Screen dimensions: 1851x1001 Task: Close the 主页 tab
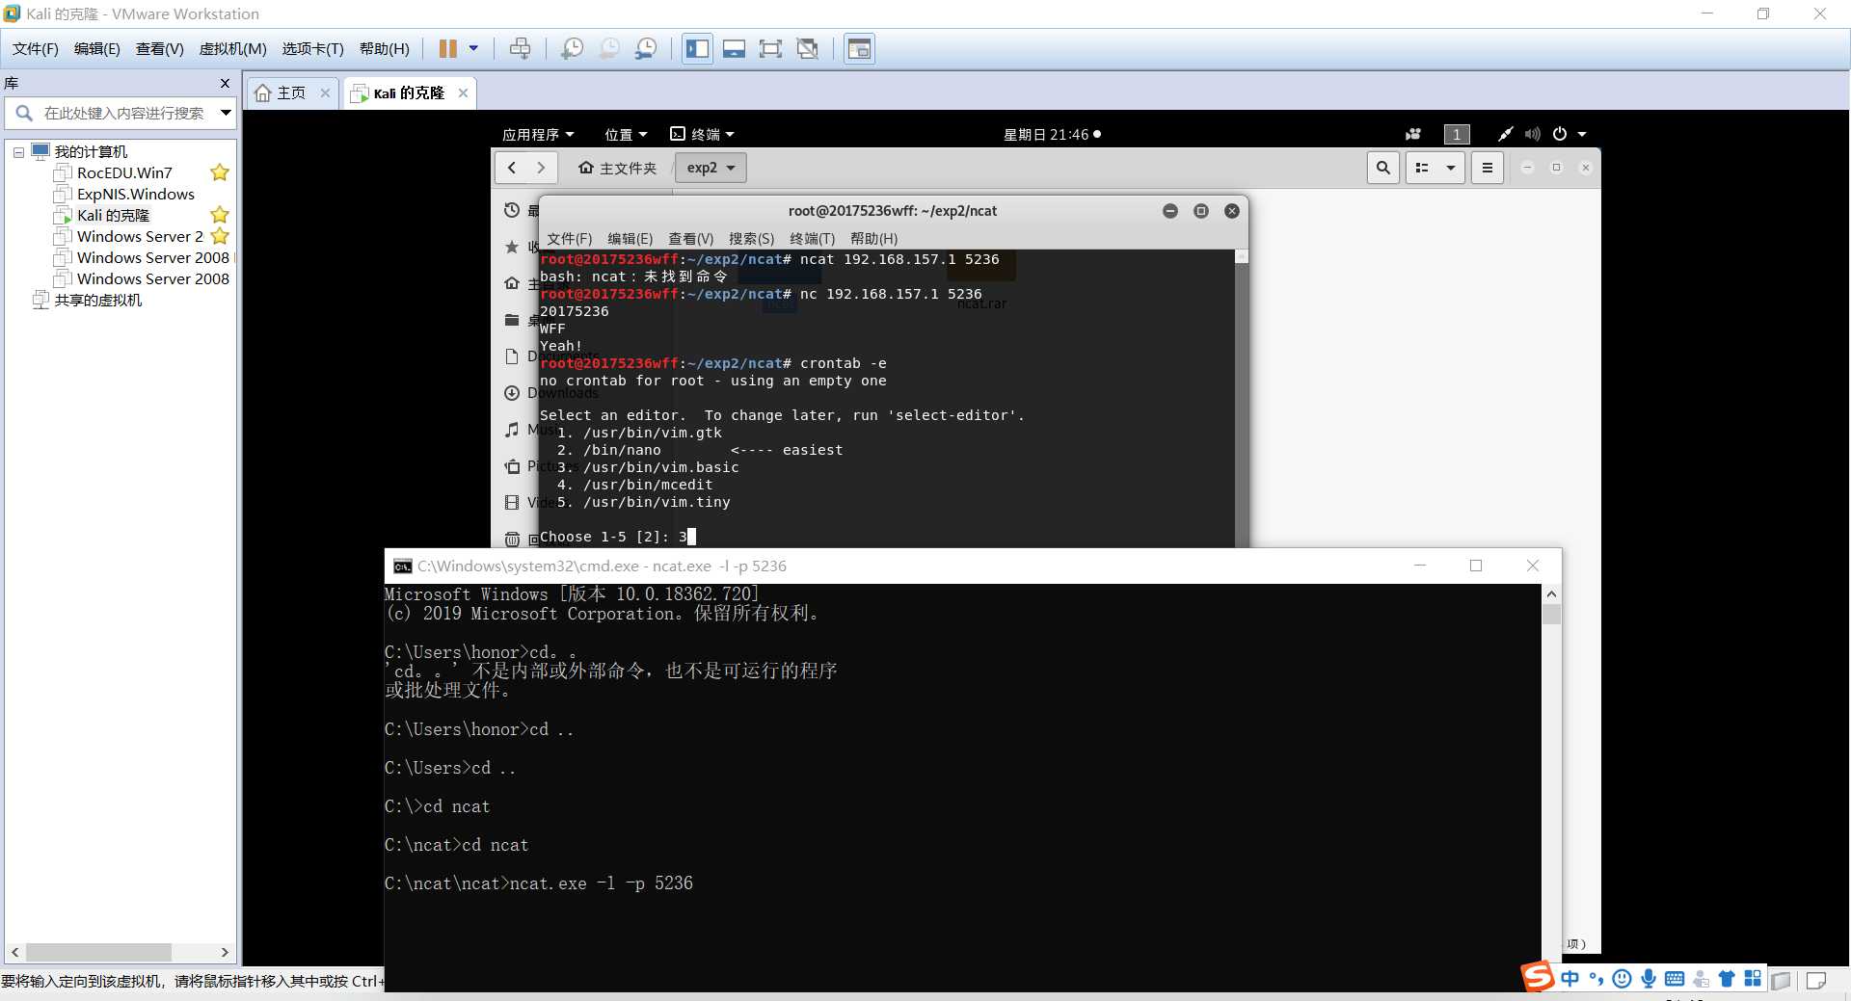(325, 92)
